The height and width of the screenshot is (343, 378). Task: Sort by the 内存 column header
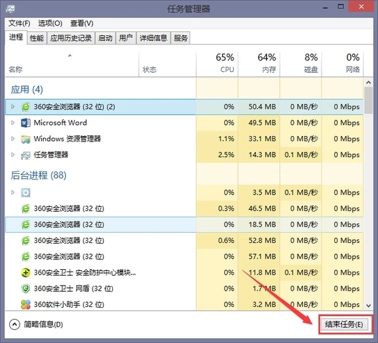coord(259,65)
